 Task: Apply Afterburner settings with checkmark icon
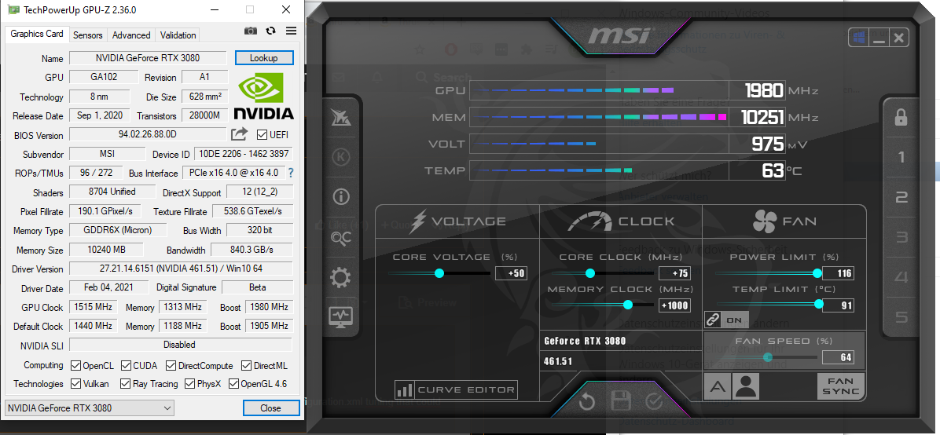pyautogui.click(x=654, y=401)
